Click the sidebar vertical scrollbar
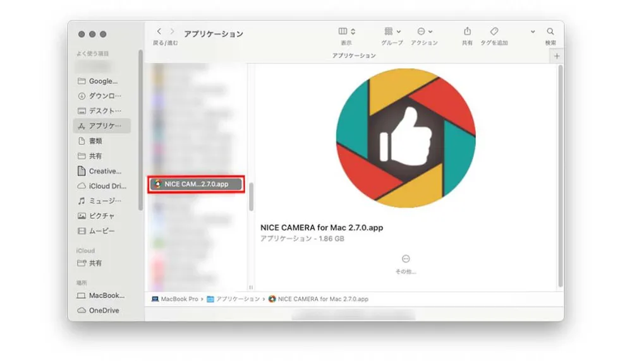Screen dimensions: 632x361 click(140, 130)
